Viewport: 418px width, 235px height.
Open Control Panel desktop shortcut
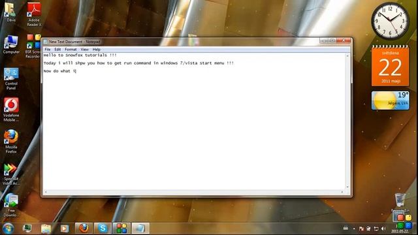tap(11, 78)
